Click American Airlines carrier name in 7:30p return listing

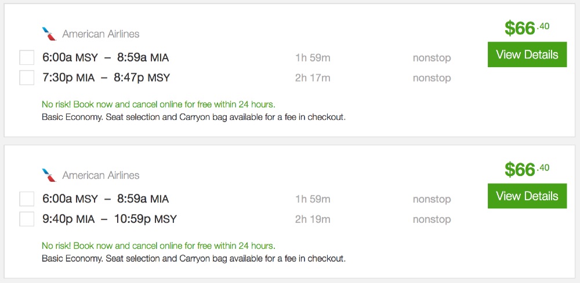click(101, 34)
